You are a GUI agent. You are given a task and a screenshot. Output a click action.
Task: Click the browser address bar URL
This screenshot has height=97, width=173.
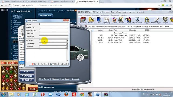coord(39,5)
